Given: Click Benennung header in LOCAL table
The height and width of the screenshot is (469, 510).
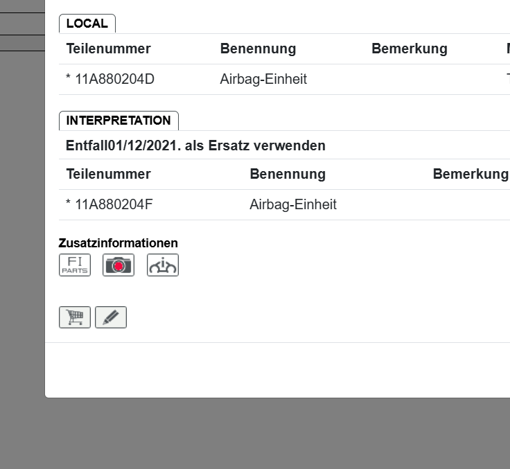Looking at the screenshot, I should [258, 49].
